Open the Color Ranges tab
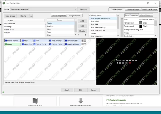 (x=146, y=15)
